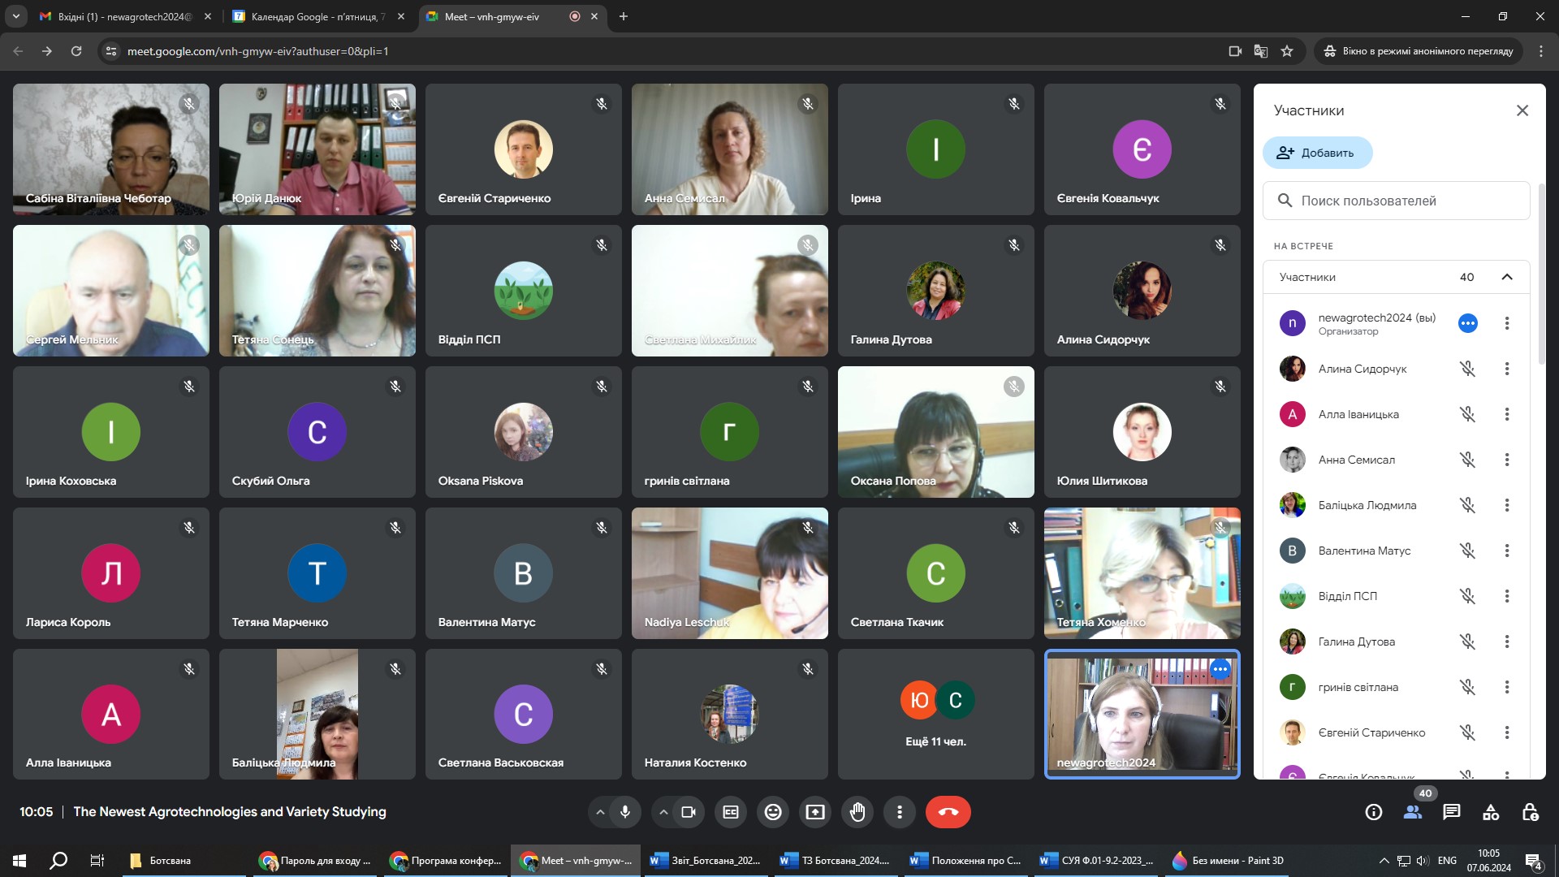Click the Добавить add people button

click(x=1317, y=153)
